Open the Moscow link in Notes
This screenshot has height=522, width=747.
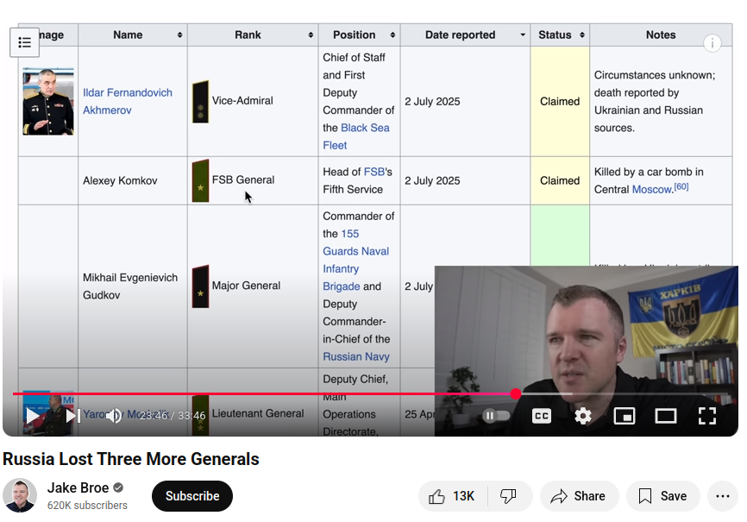pos(652,189)
